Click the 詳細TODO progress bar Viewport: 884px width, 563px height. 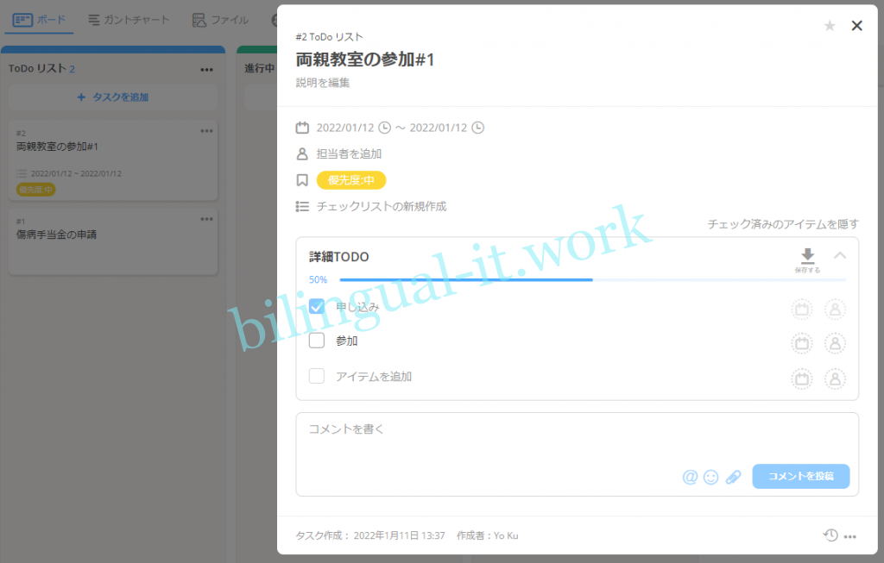click(592, 280)
